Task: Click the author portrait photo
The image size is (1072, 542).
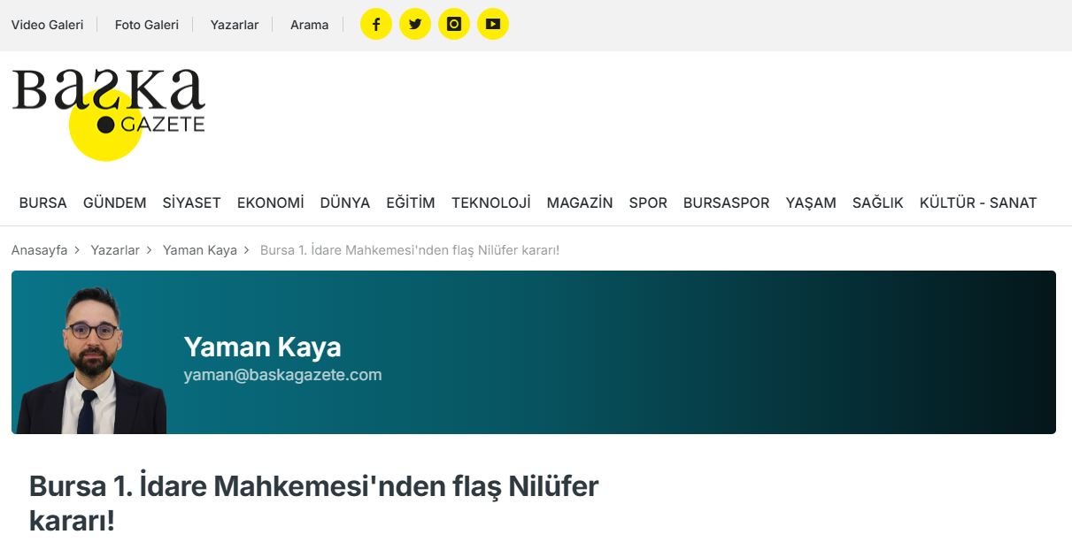Action: click(x=91, y=361)
